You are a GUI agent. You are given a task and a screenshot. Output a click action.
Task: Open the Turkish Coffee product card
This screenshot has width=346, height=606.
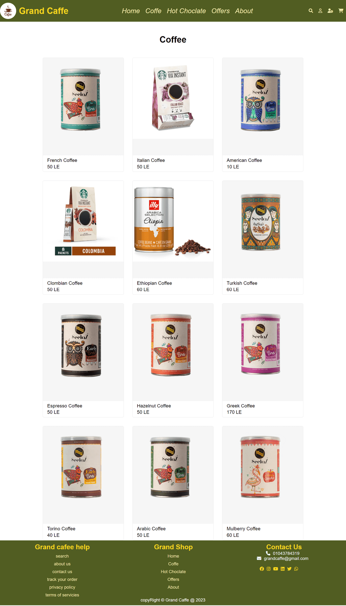click(263, 237)
